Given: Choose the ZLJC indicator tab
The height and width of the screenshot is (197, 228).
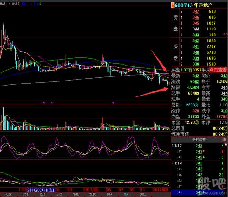Looking at the screenshot, I should tap(93, 194).
